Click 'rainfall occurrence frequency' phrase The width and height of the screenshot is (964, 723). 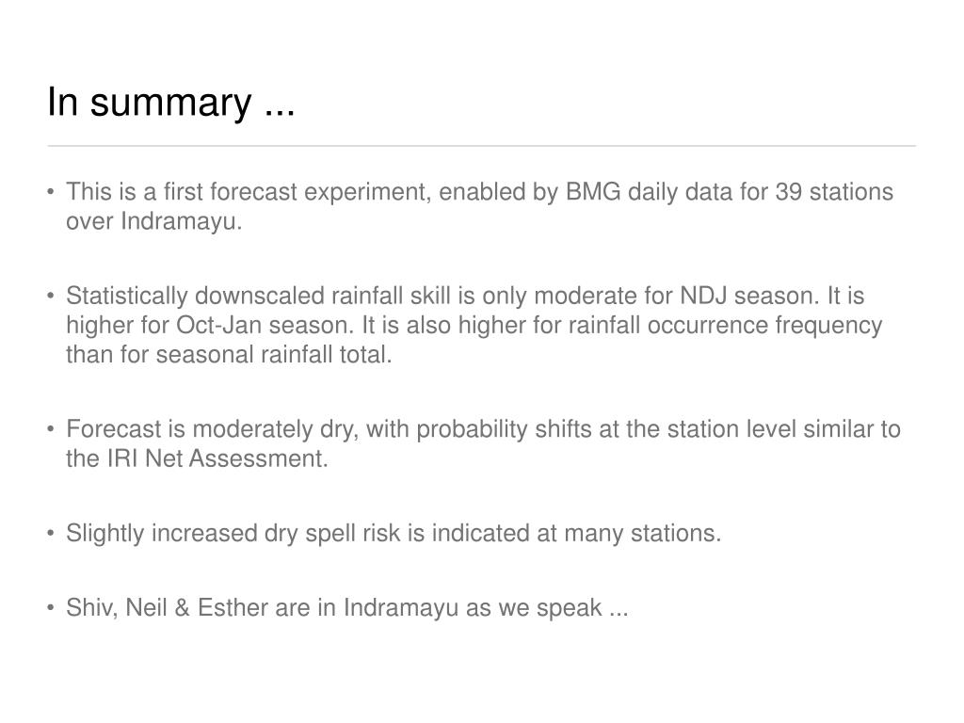pos(725,325)
